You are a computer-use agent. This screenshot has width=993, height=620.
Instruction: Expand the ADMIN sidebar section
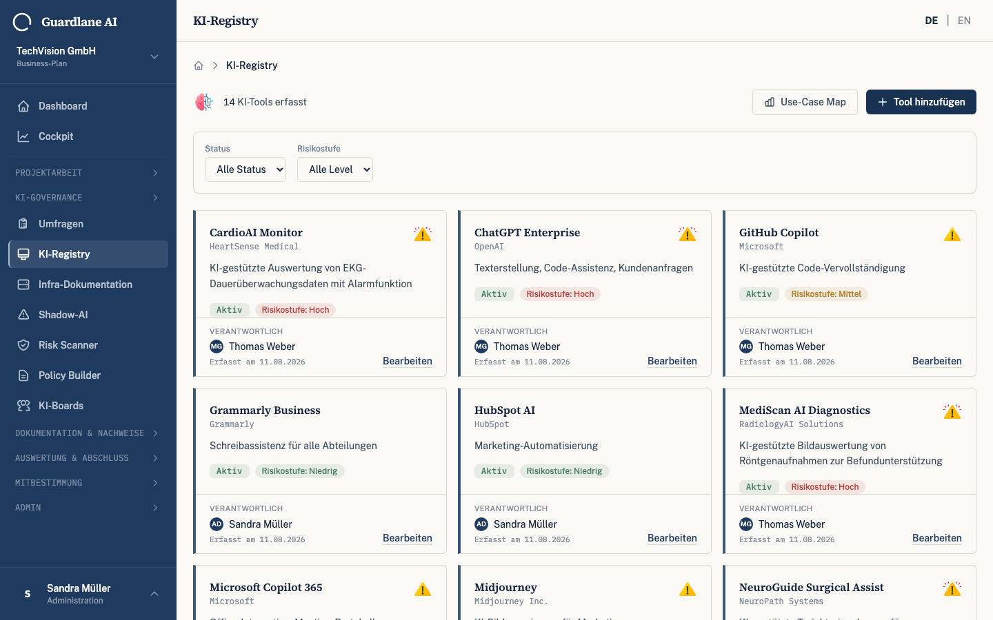pyautogui.click(x=88, y=508)
